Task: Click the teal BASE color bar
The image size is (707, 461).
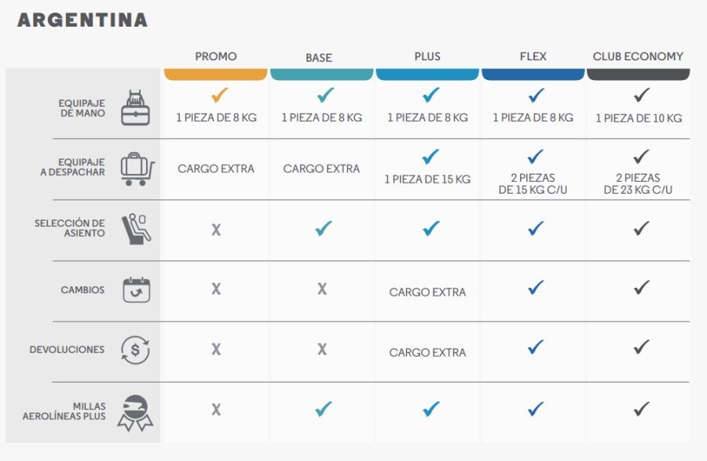Action: pyautogui.click(x=321, y=74)
